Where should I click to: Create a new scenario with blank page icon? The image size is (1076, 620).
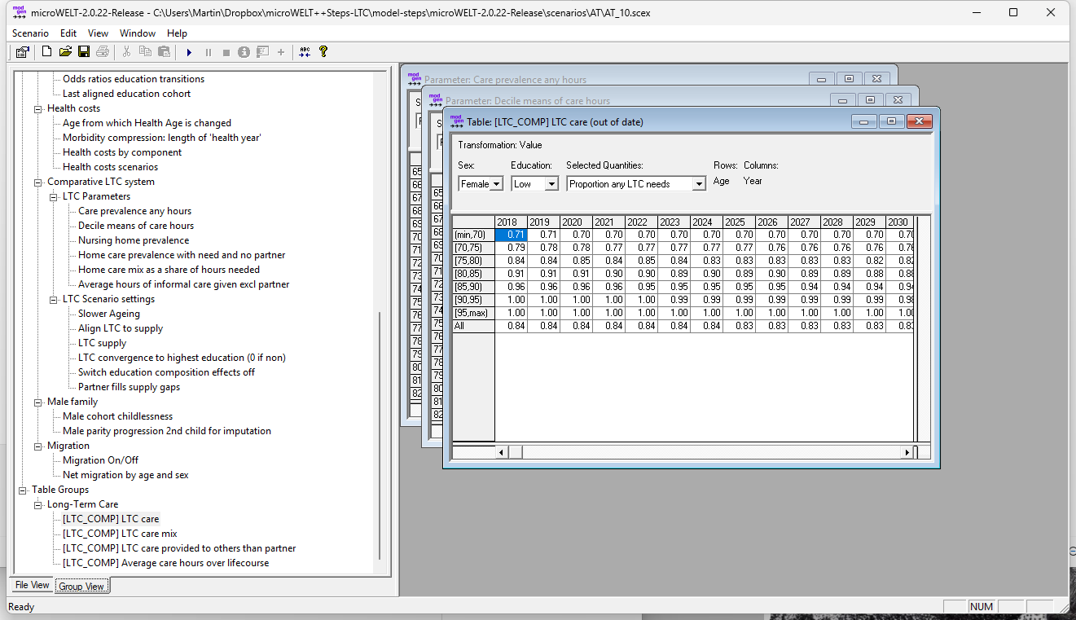coord(46,52)
